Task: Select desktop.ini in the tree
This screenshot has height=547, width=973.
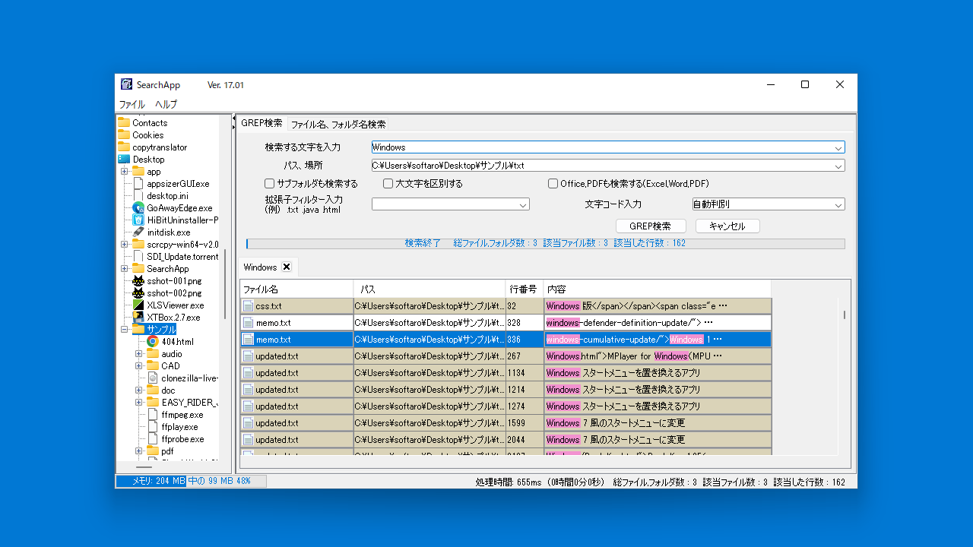Action: [x=167, y=195]
